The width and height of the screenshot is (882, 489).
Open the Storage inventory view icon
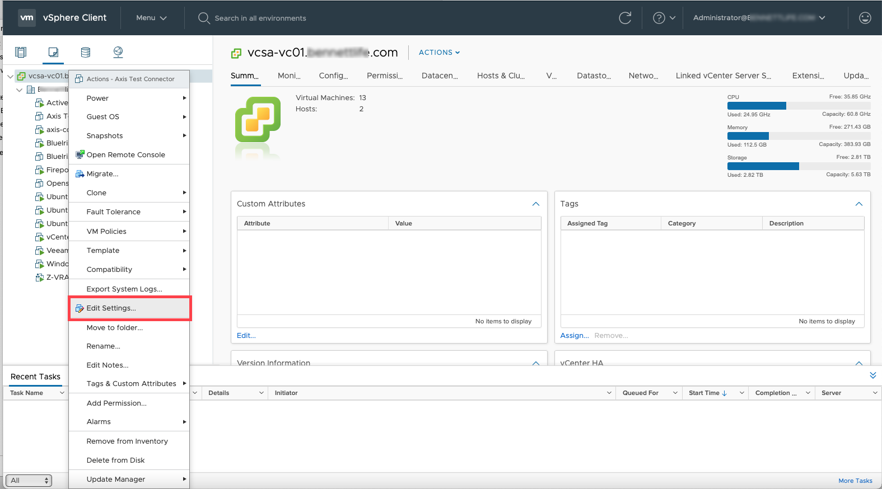86,52
